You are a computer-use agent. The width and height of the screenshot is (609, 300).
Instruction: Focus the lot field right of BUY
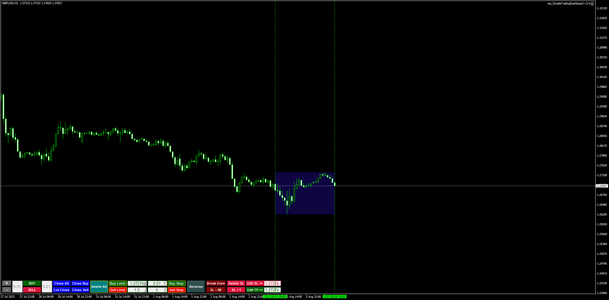47,287
